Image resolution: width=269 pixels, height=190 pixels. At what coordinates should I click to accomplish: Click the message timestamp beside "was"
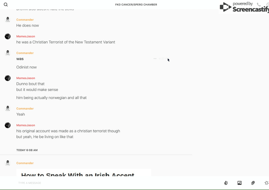pyautogui.click(x=163, y=59)
